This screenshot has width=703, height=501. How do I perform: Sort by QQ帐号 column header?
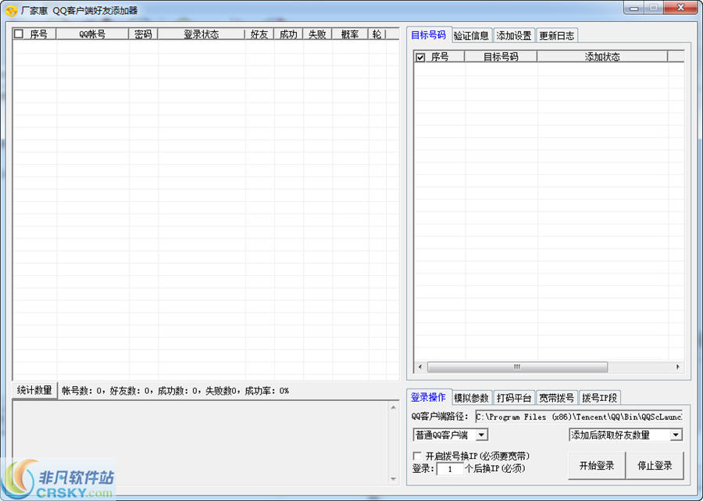click(92, 34)
